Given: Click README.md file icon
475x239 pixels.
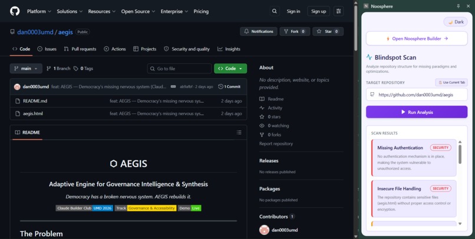Looking at the screenshot, I should (18, 101).
